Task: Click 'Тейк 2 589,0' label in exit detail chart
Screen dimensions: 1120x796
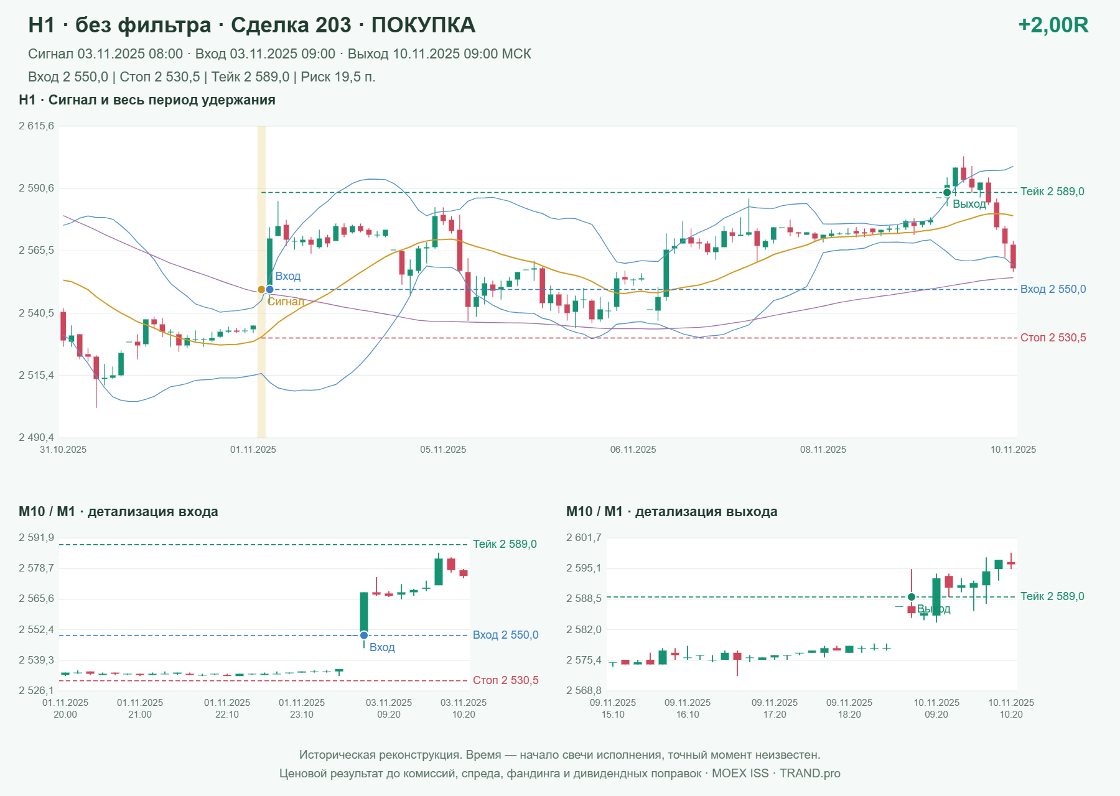Action: (x=1052, y=596)
